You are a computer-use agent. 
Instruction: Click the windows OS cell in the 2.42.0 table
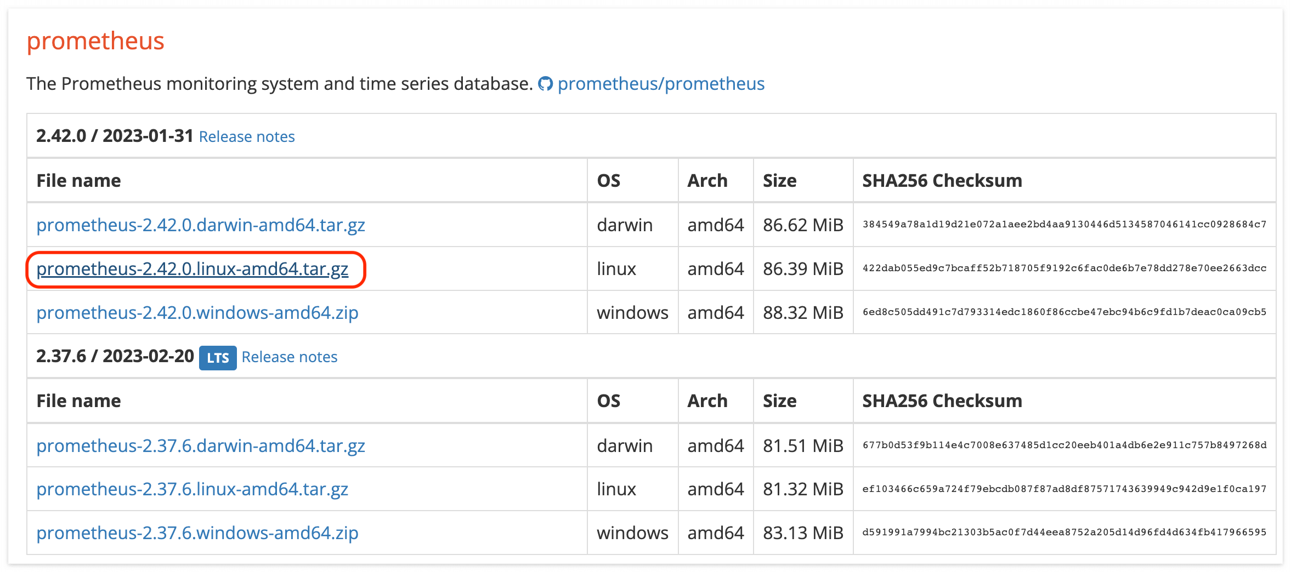coord(632,312)
